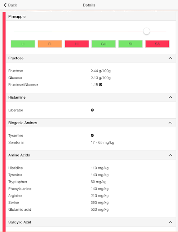Select the red SA badge
The width and height of the screenshot is (178, 232).
[x=158, y=44]
